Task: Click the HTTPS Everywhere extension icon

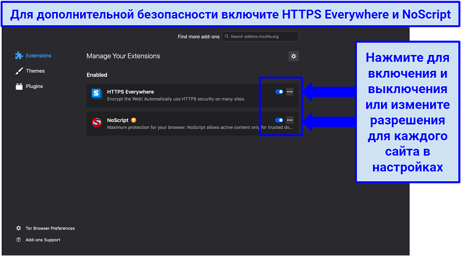Action: [97, 94]
